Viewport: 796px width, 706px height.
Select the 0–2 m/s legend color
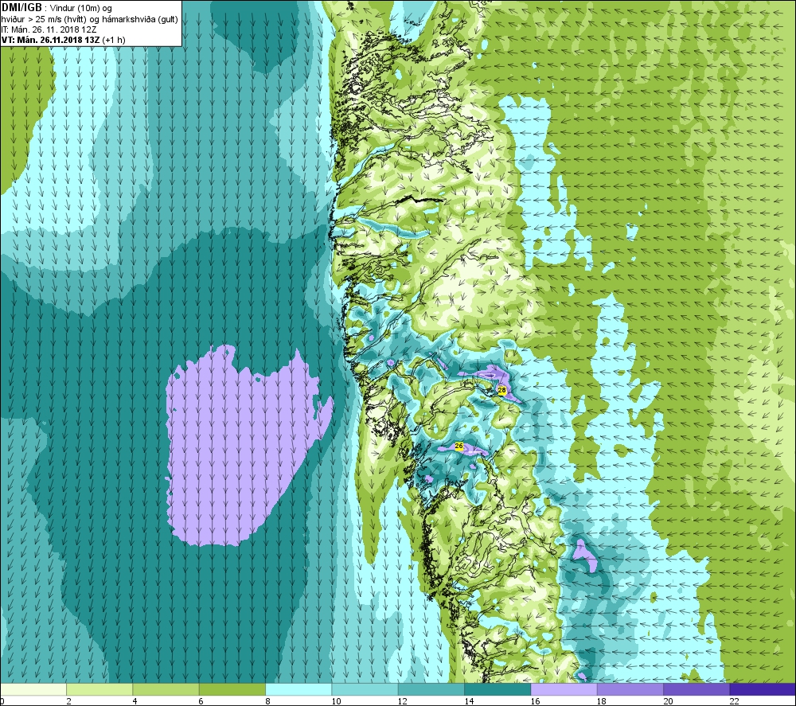[33, 689]
